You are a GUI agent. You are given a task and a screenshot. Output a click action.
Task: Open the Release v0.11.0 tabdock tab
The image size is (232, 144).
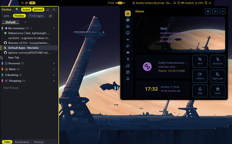(29, 43)
